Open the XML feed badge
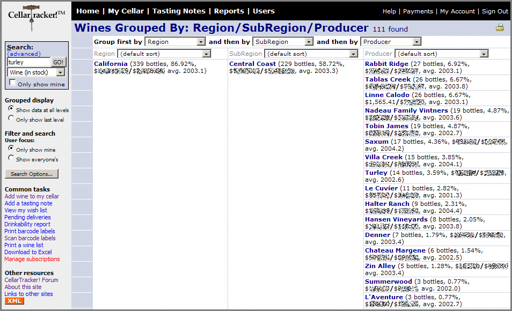Screen dimensions: 512x311 click(14, 301)
